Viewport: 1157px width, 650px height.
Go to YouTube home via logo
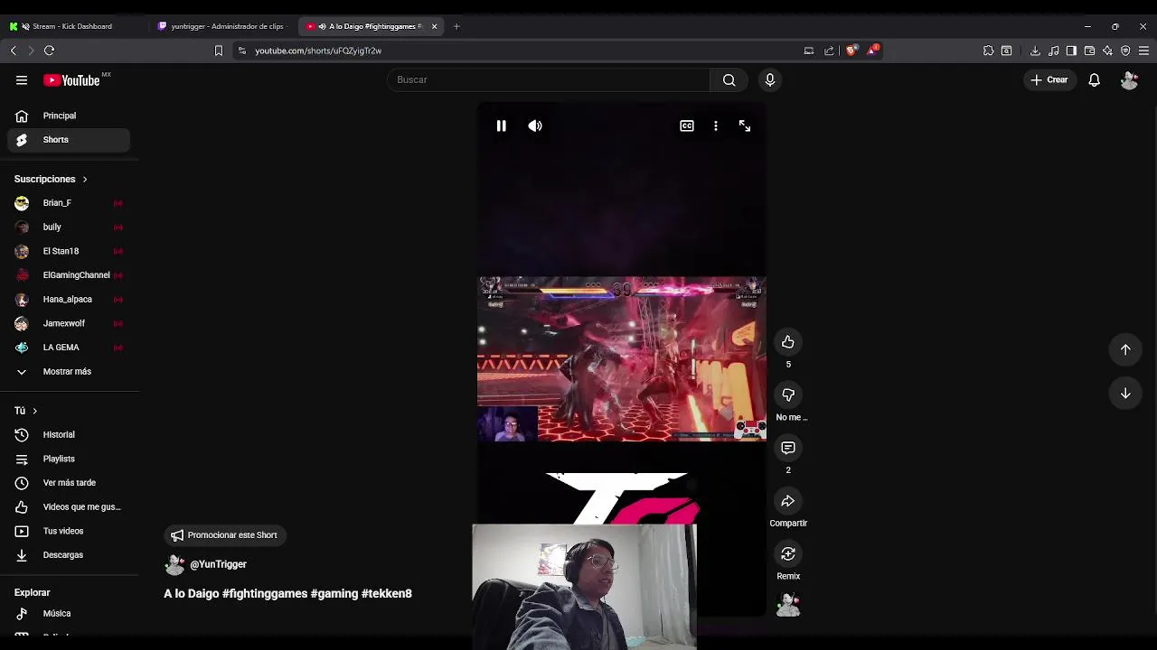coord(72,80)
